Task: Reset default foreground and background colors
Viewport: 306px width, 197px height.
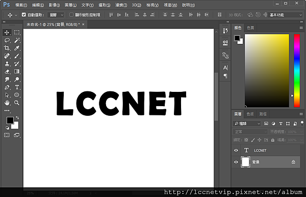Action: click(x=7, y=128)
